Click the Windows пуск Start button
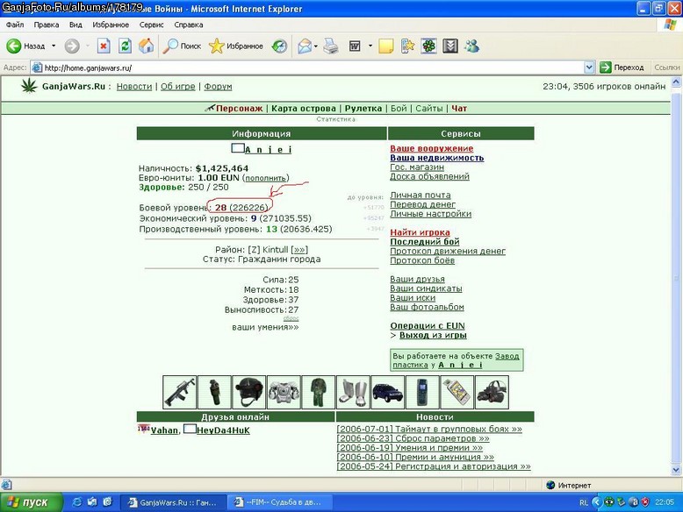 pyautogui.click(x=30, y=502)
